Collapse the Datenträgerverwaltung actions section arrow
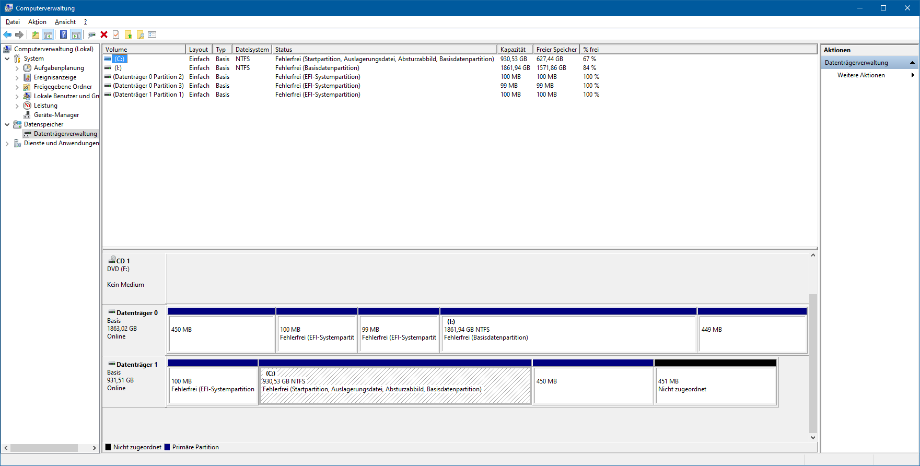This screenshot has width=920, height=466. tap(912, 63)
